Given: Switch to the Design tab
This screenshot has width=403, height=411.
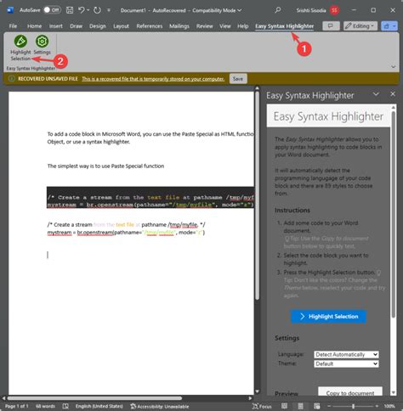Looking at the screenshot, I should click(98, 26).
